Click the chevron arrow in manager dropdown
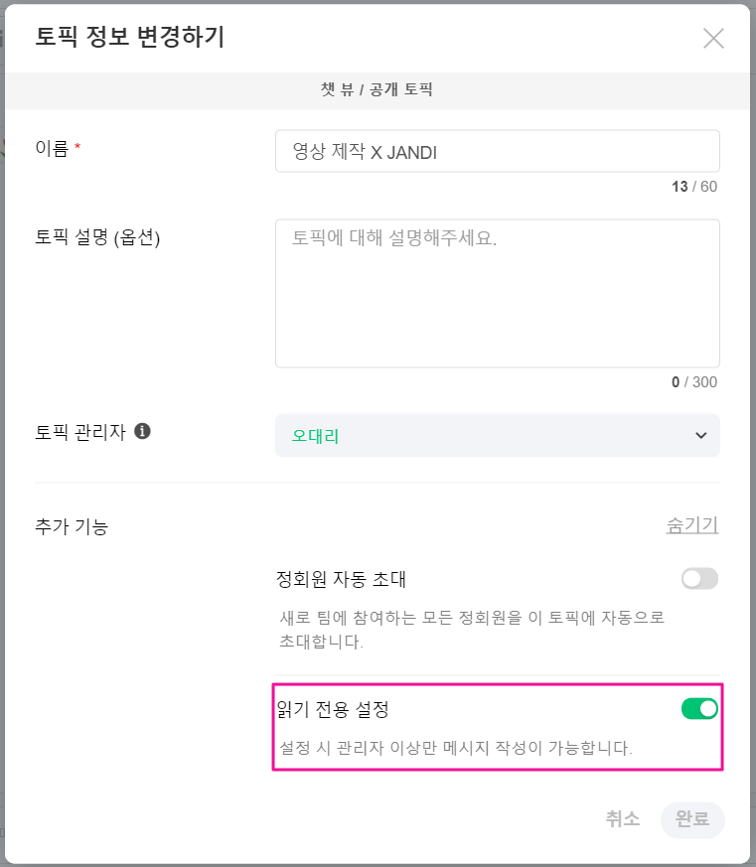Viewport: 756px width, 867px height. tap(700, 435)
